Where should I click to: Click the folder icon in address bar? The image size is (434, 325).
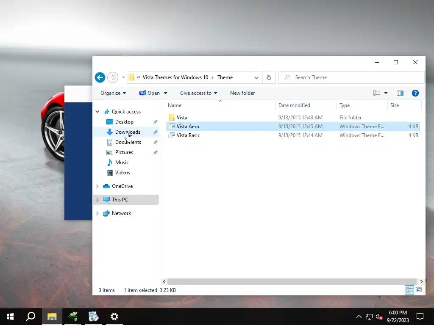coord(131,77)
